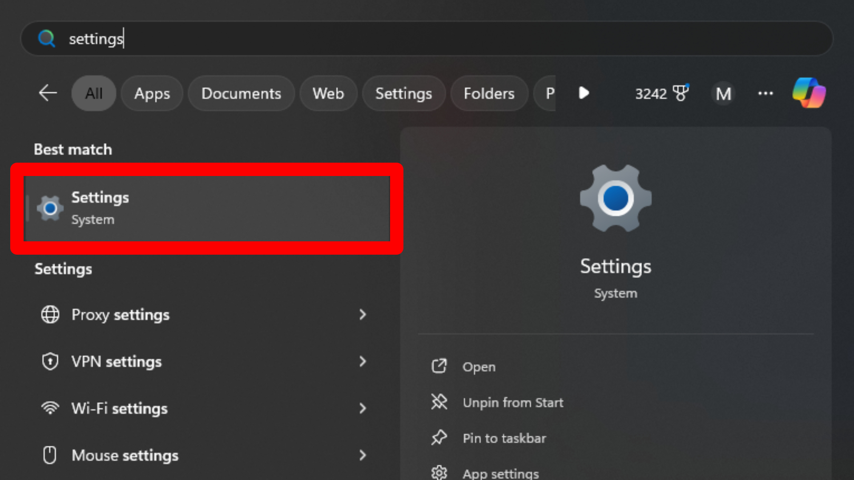Click the pin icon beside Pin to taskbar
This screenshot has height=480, width=854.
click(x=439, y=437)
